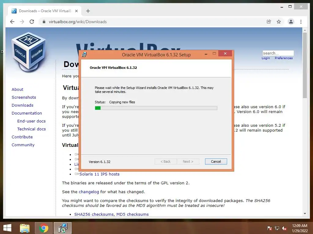This screenshot has height=234, width=313.
Task: Select the Downloads – Oracle VM VirtualBox tab
Action: point(45,11)
